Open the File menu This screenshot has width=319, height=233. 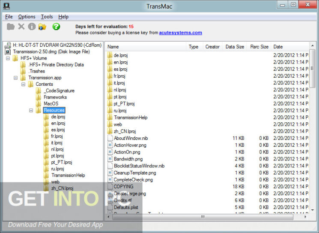pyautogui.click(x=9, y=17)
